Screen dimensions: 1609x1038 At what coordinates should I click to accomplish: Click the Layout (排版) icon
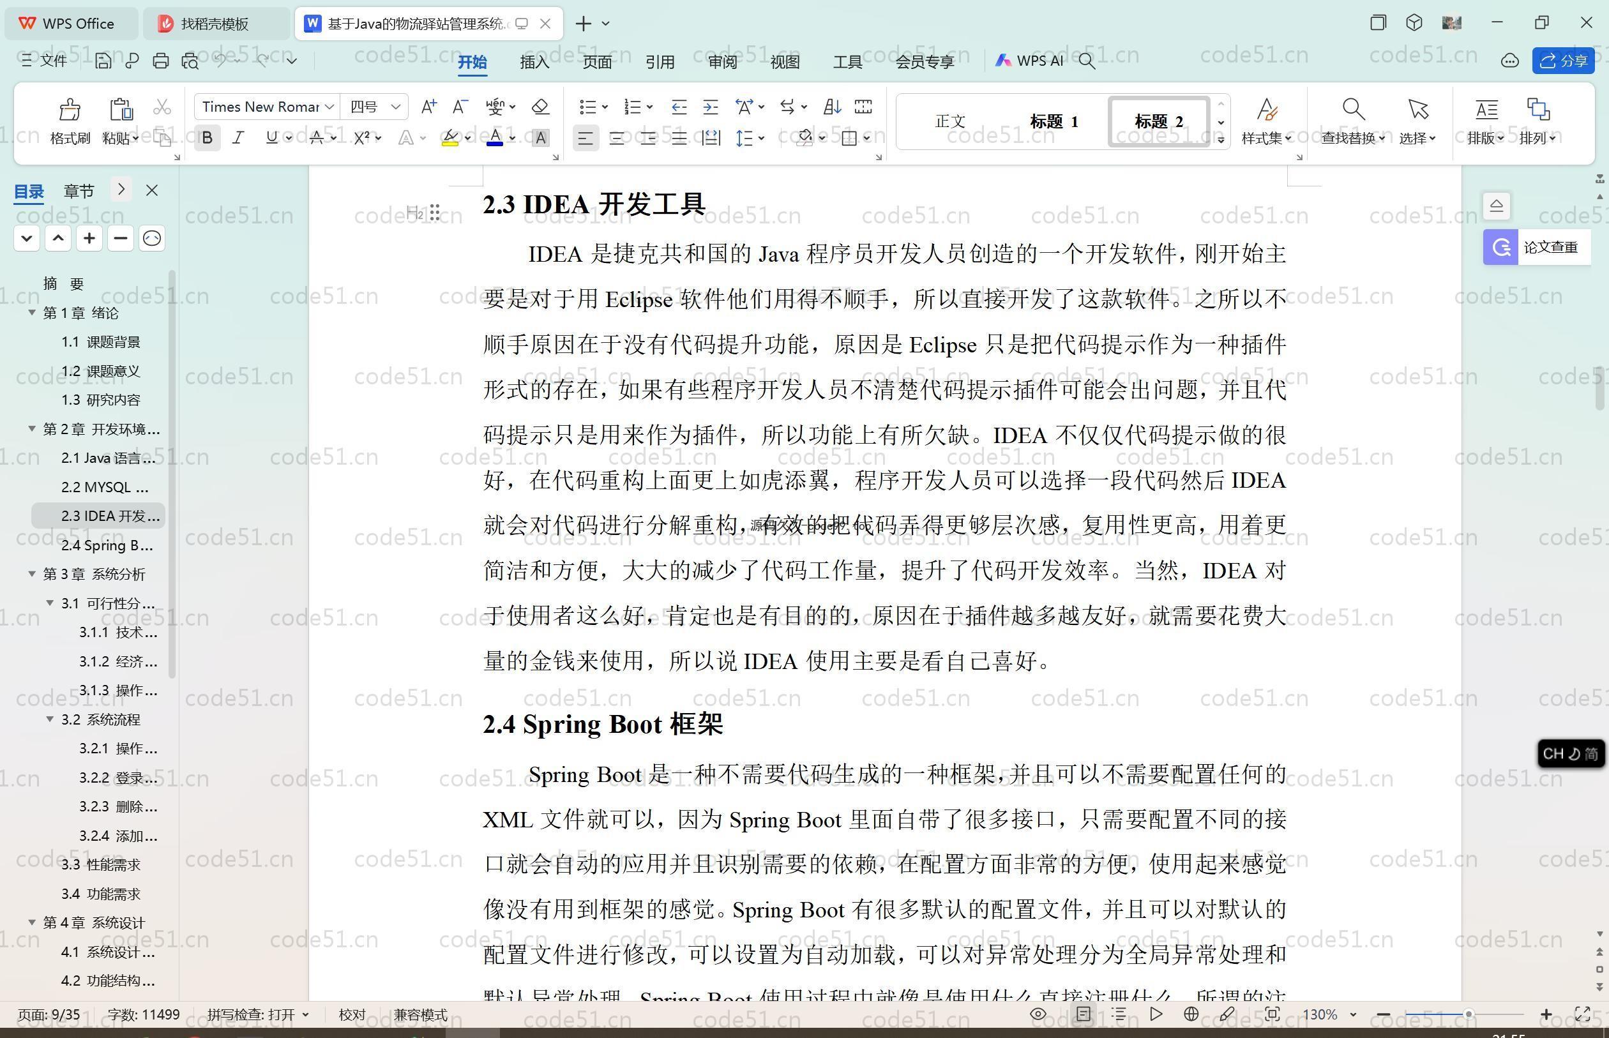(1486, 109)
